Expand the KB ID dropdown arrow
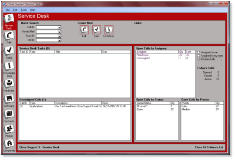This screenshot has height=160, width=235. tap(59, 40)
